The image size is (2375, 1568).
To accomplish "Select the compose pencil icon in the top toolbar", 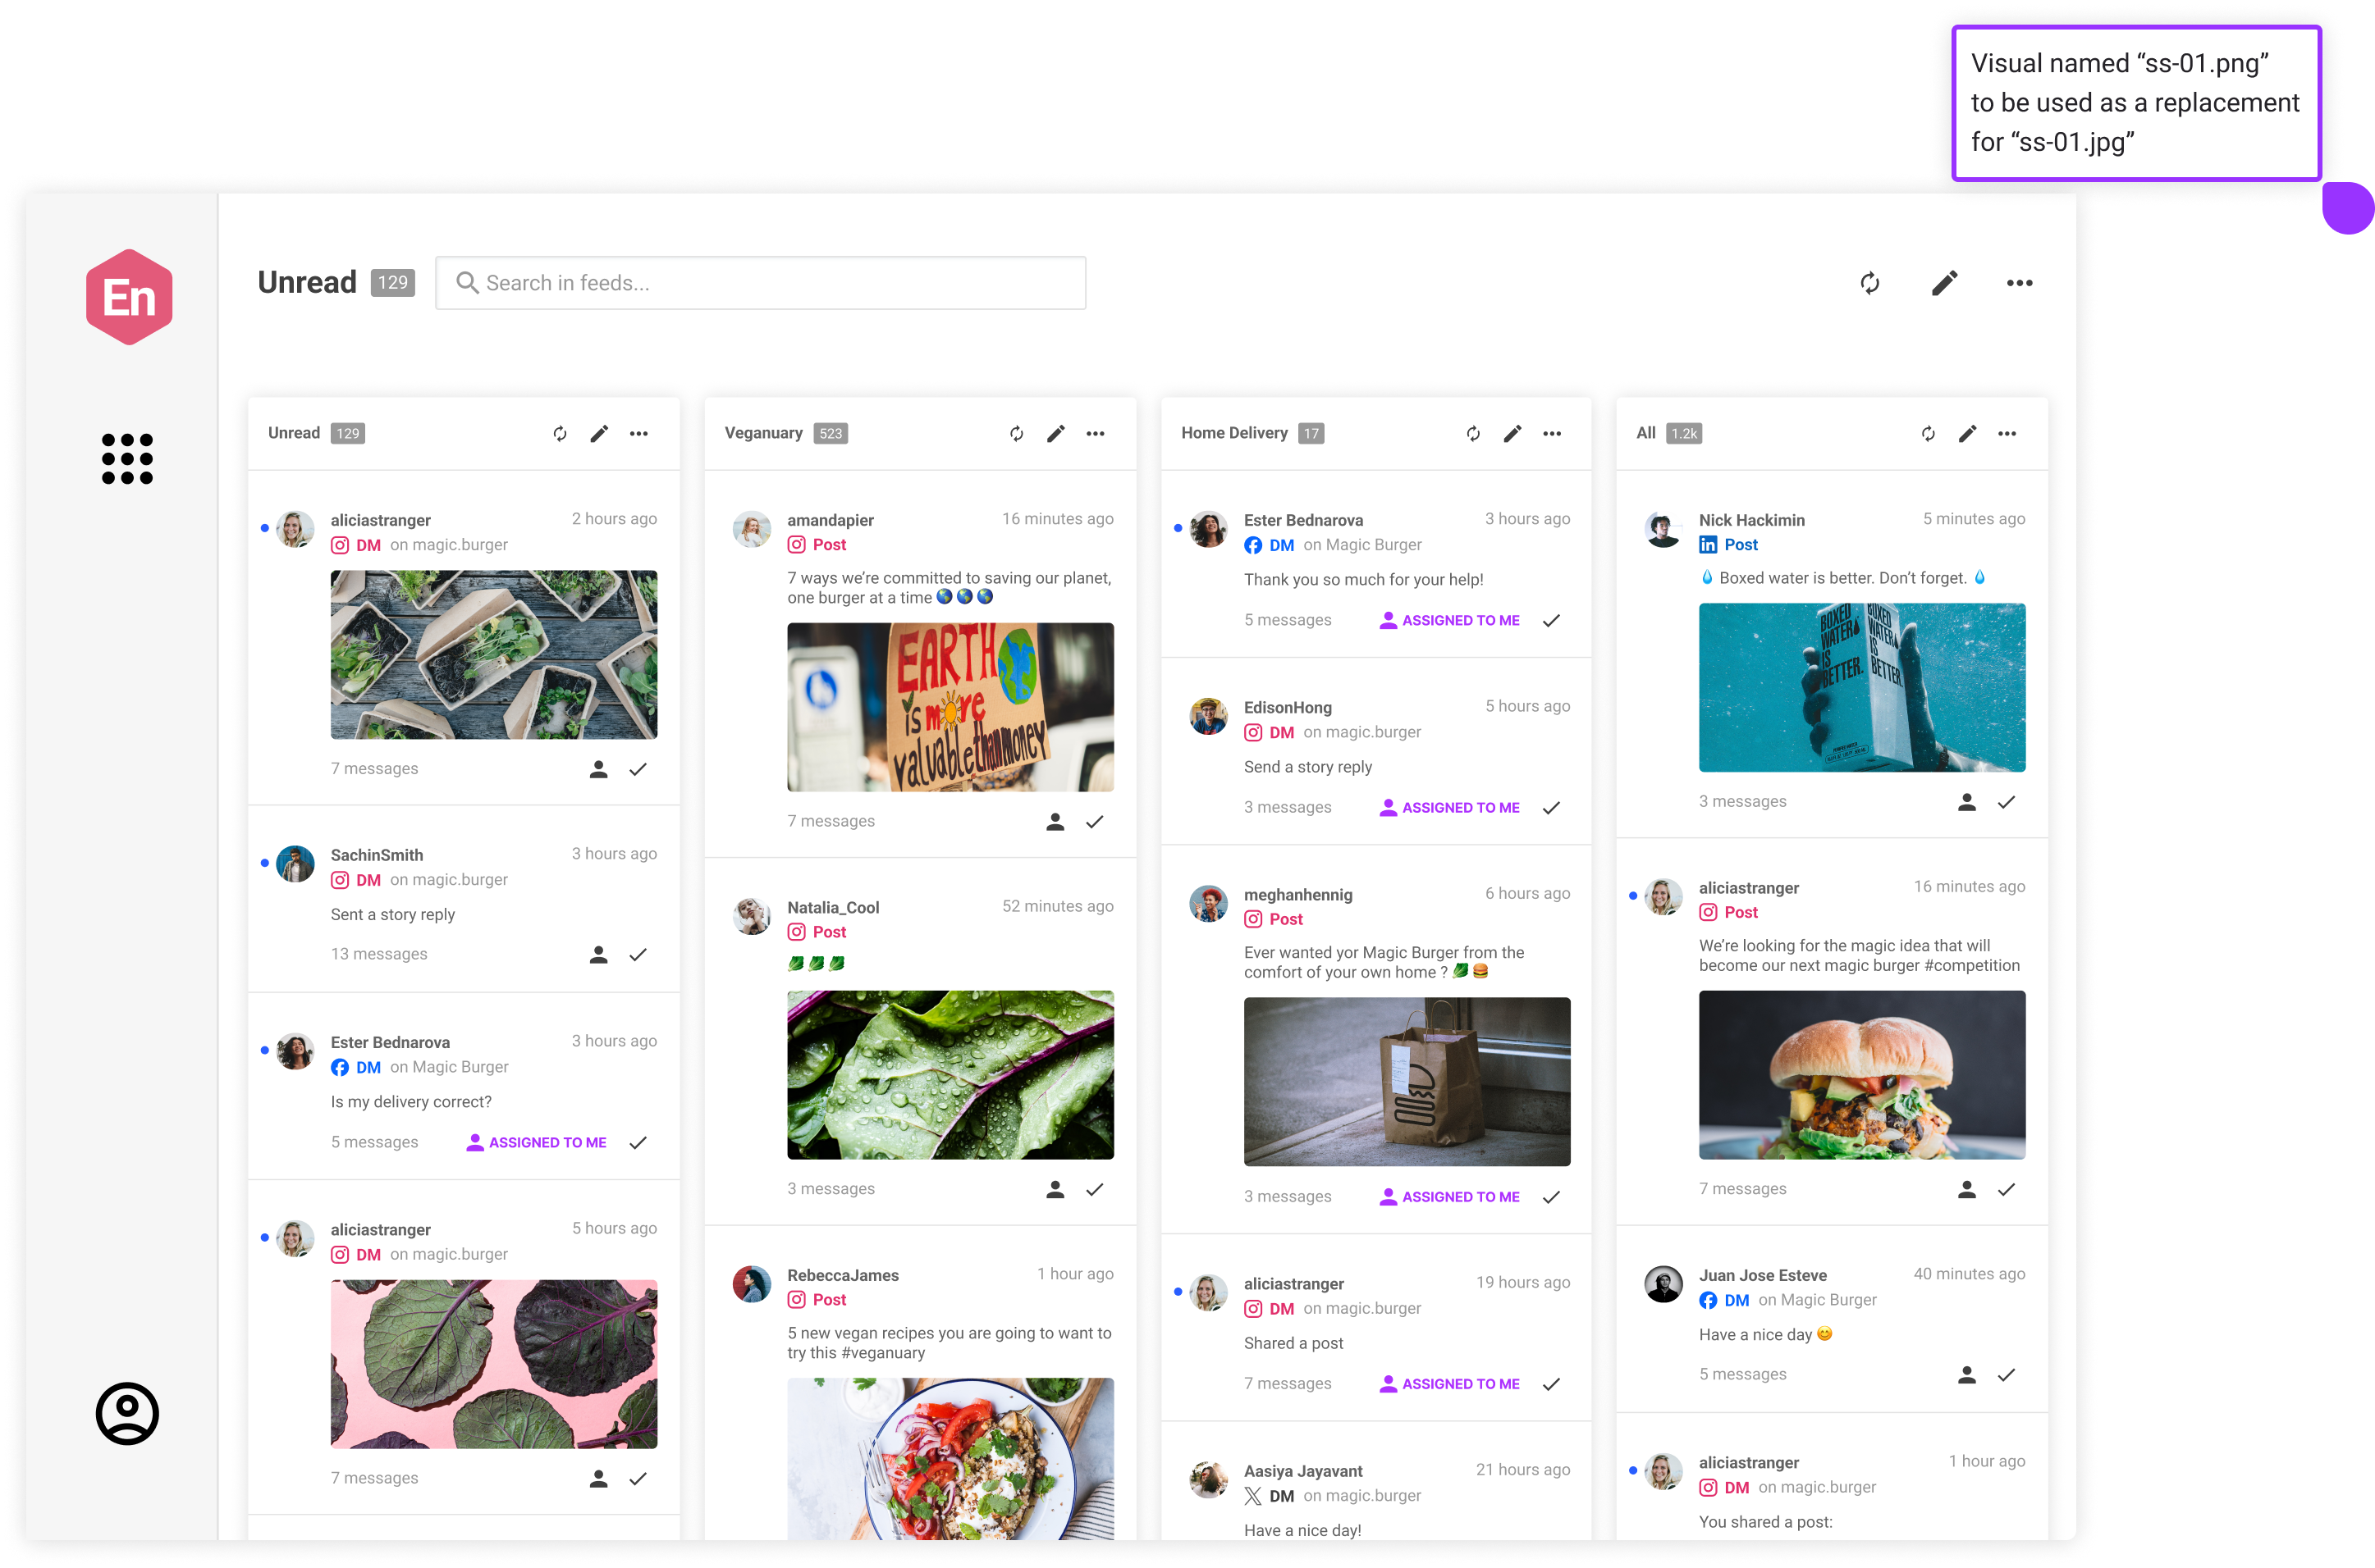I will (1944, 283).
